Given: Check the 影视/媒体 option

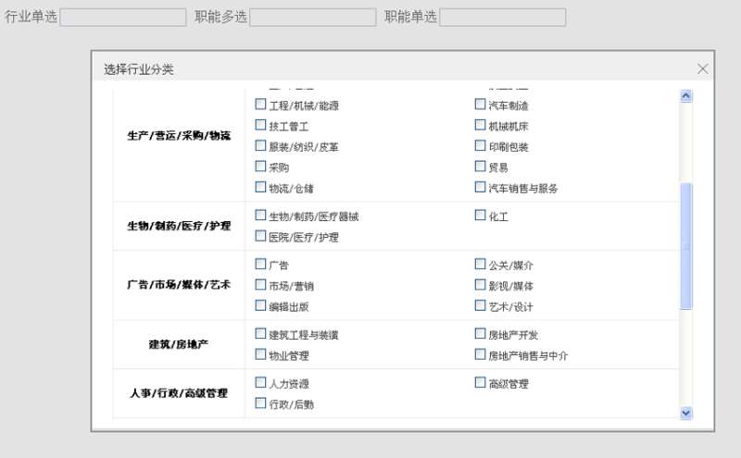Looking at the screenshot, I should click(480, 285).
